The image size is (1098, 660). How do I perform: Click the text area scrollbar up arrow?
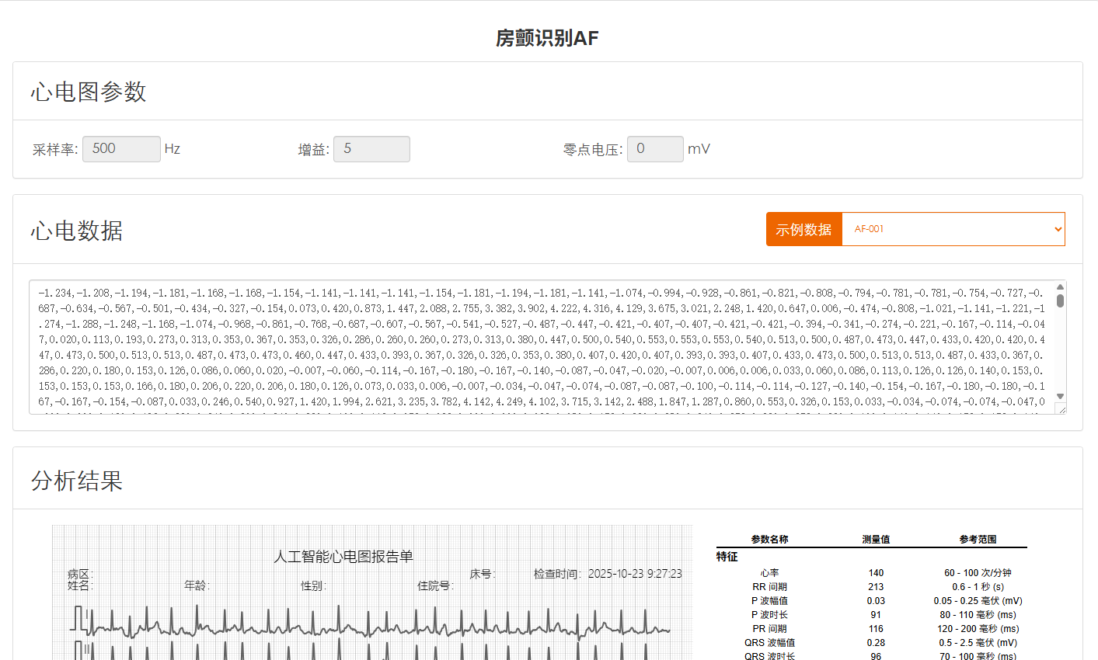click(1060, 287)
